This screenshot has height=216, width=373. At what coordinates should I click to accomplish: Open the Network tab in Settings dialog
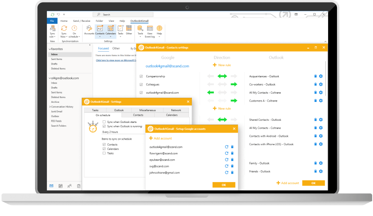(176, 110)
